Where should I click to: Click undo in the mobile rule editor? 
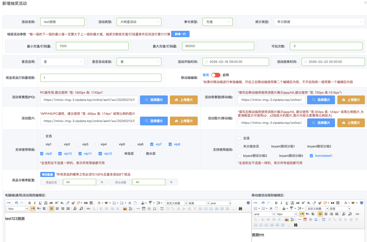pos(263,203)
